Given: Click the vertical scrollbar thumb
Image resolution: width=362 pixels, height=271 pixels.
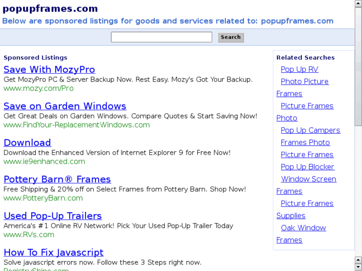Looking at the screenshot, I should pyautogui.click(x=358, y=67).
